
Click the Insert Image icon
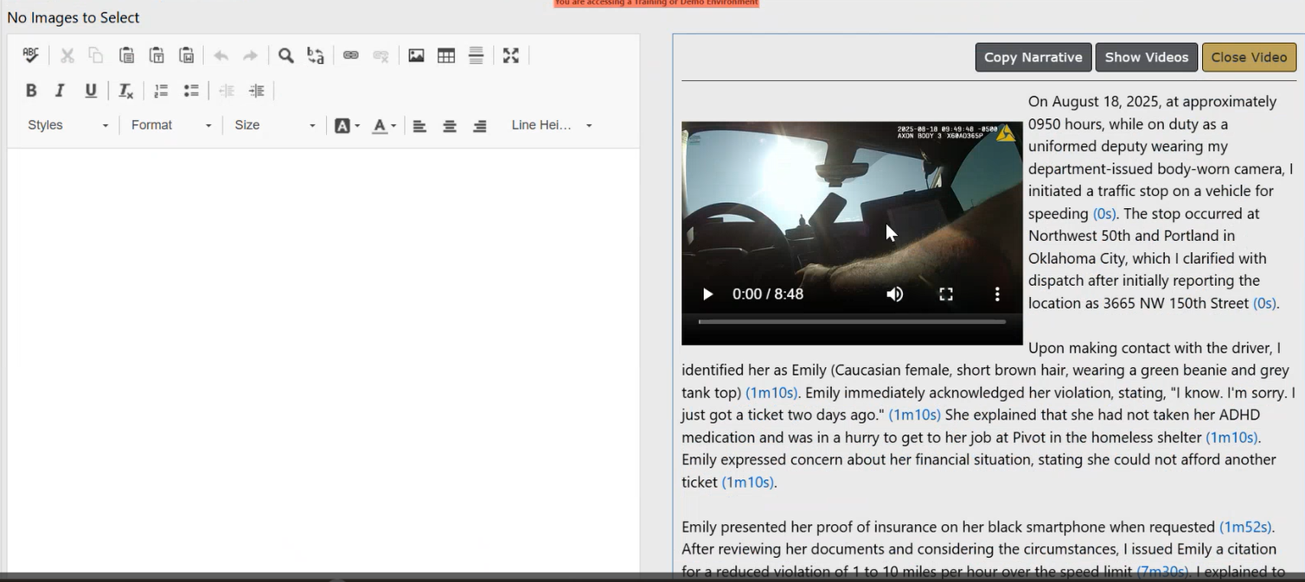pos(416,56)
